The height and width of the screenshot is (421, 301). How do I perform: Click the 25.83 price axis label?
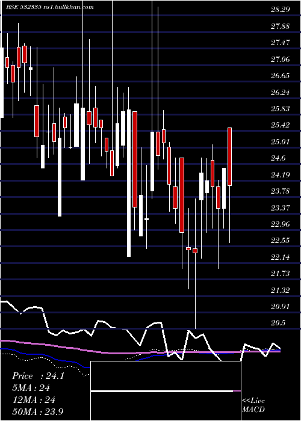click(x=281, y=109)
